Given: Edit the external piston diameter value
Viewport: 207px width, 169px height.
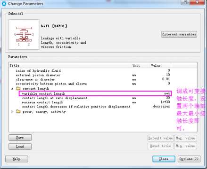Looking at the screenshot, I should click(x=168, y=75).
